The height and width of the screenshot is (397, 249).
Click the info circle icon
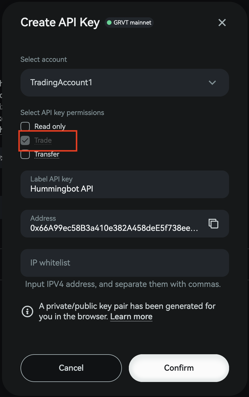tap(27, 311)
